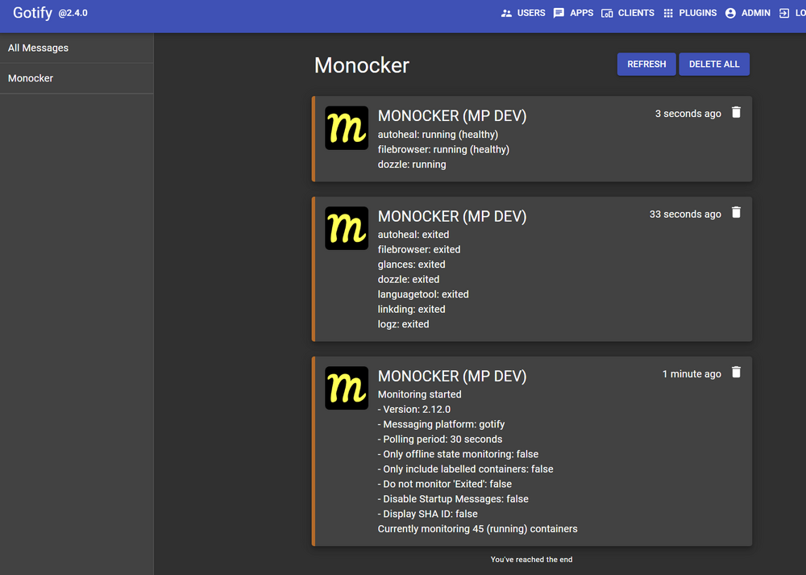
Task: Open the Plugins page
Action: (x=690, y=13)
